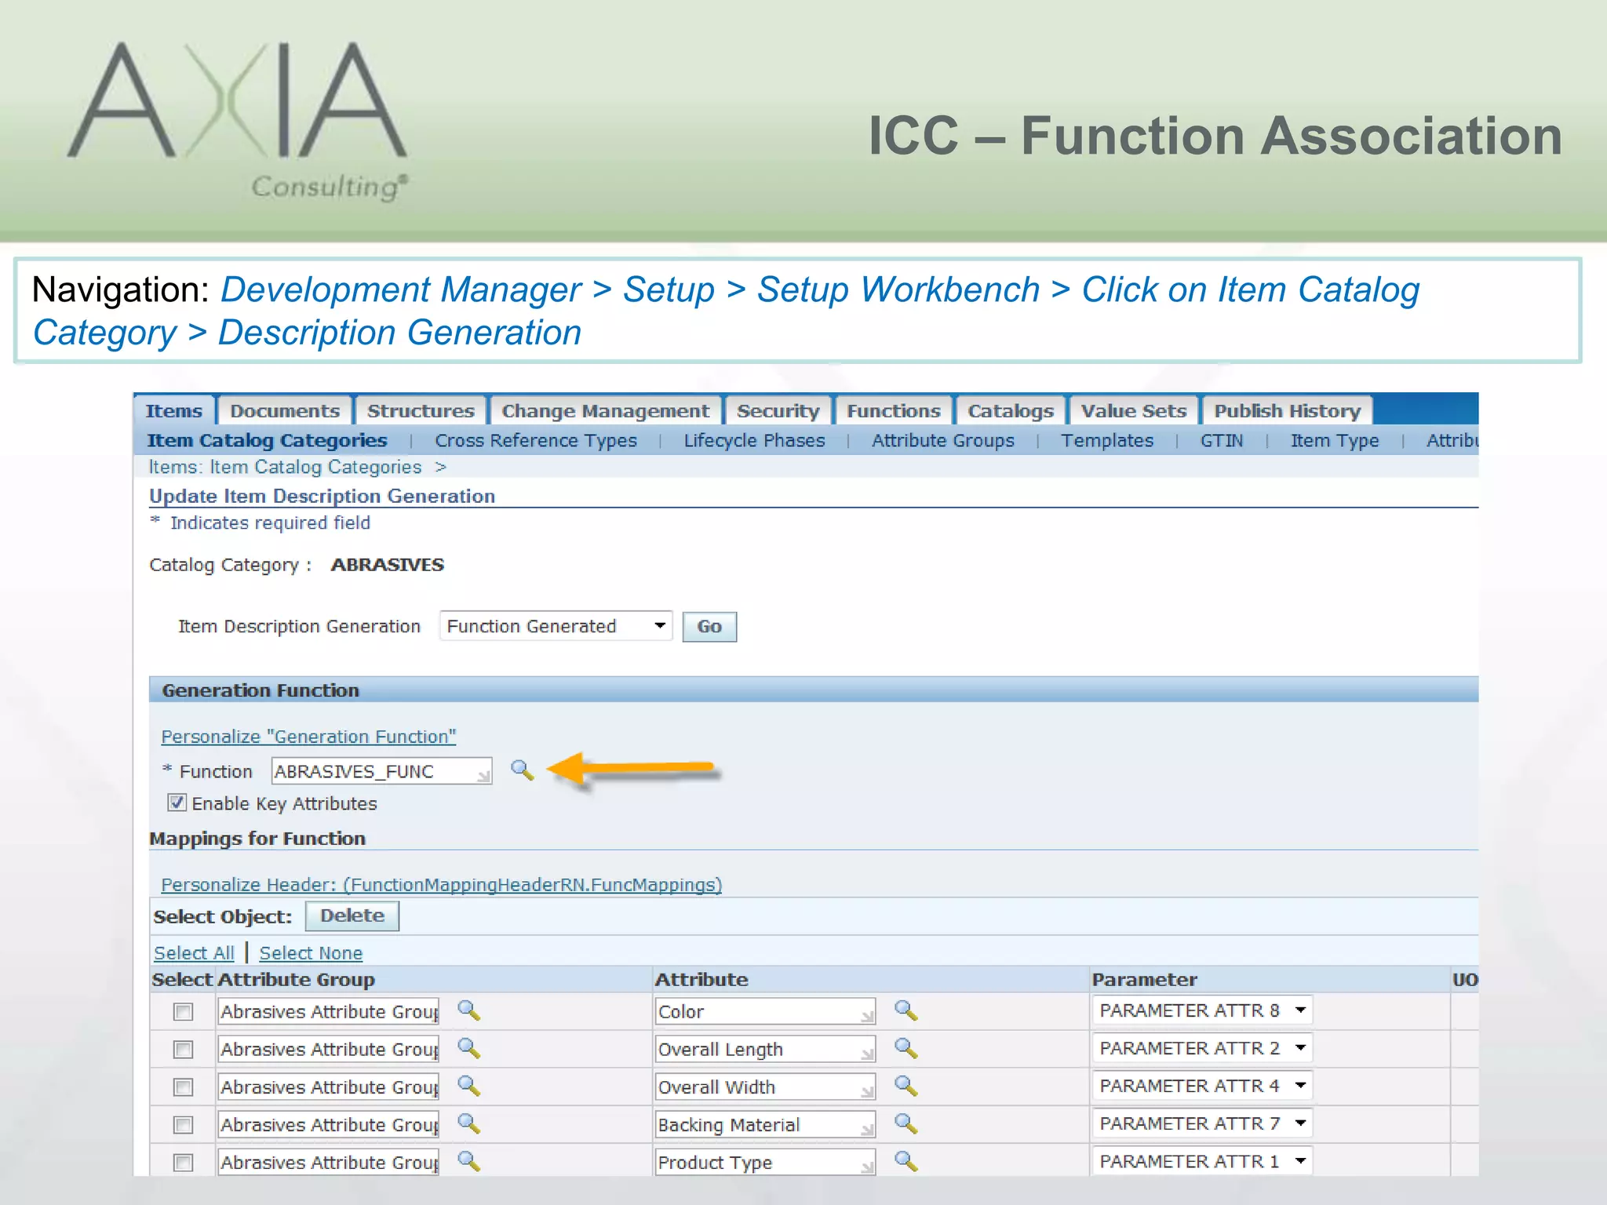Open the Publish History tab
Image resolution: width=1607 pixels, height=1205 pixels.
1287,411
